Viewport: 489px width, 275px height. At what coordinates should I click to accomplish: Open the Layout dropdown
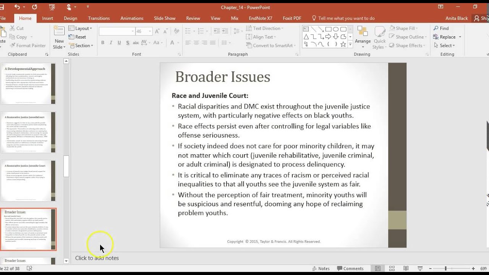pos(80,28)
